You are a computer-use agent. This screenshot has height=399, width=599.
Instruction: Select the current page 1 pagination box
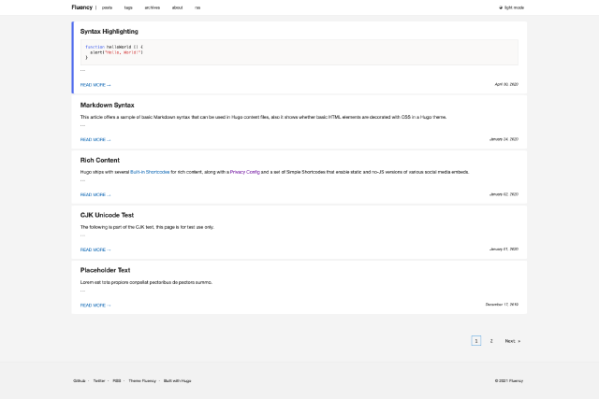[476, 341]
